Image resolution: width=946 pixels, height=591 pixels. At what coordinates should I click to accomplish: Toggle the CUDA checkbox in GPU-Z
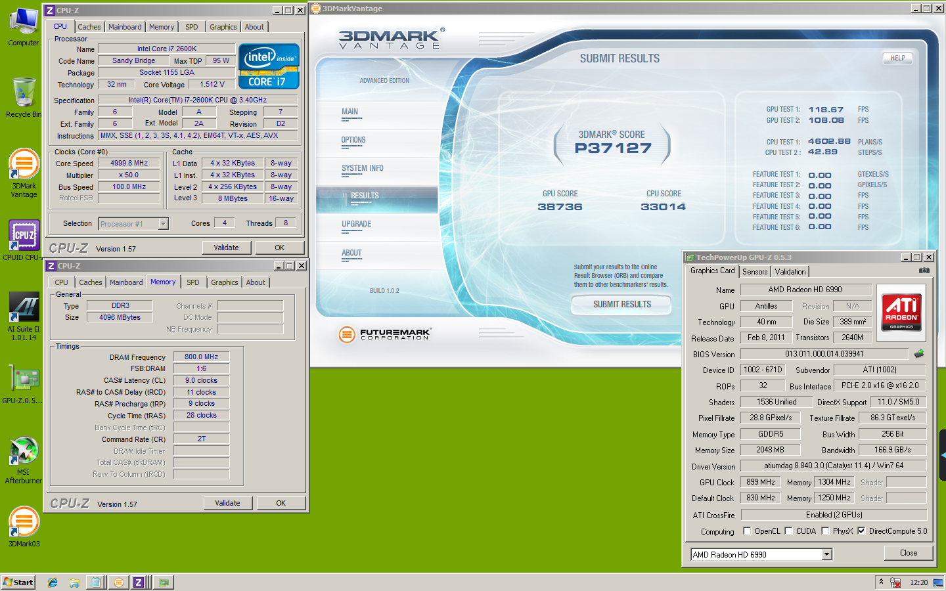788,531
